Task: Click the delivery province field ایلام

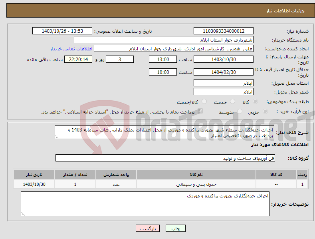Action: 224,83
